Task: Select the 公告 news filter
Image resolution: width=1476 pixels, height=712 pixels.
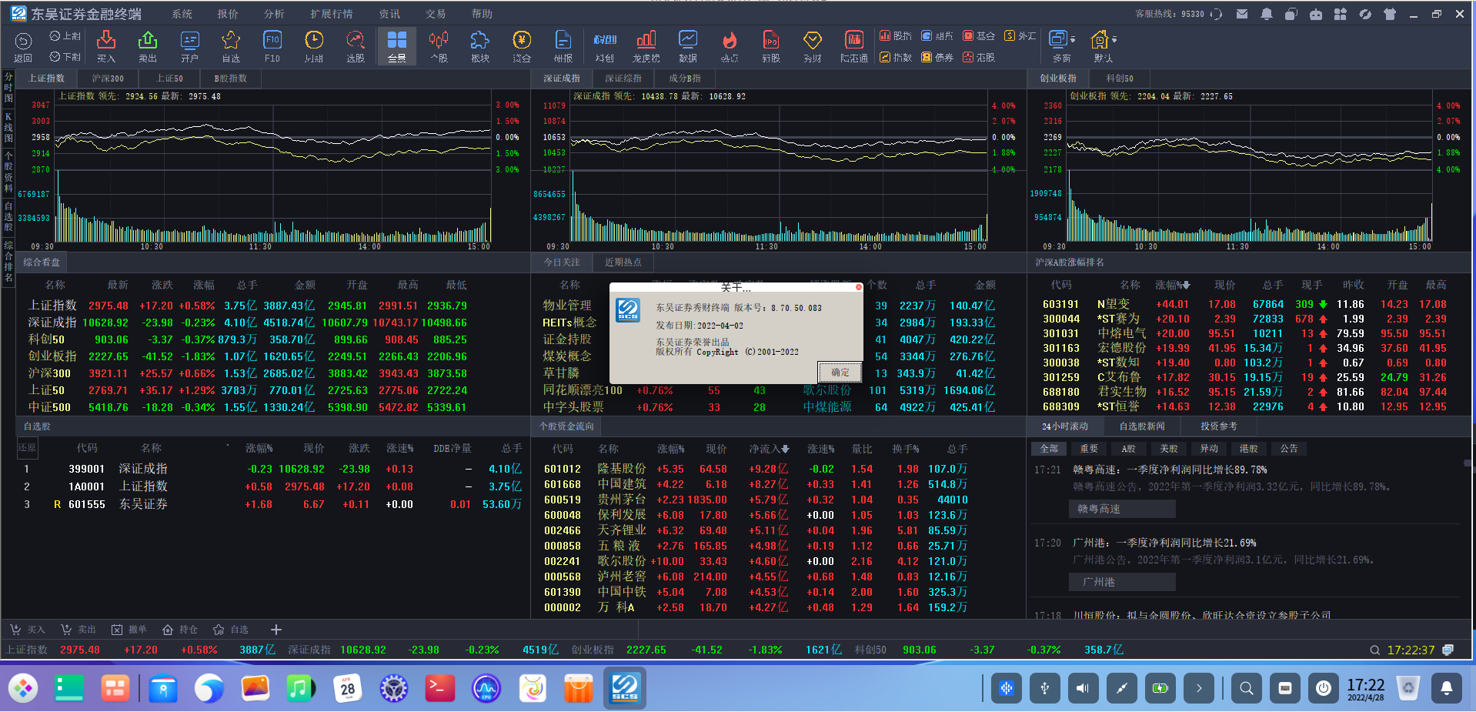Action: 1289,449
